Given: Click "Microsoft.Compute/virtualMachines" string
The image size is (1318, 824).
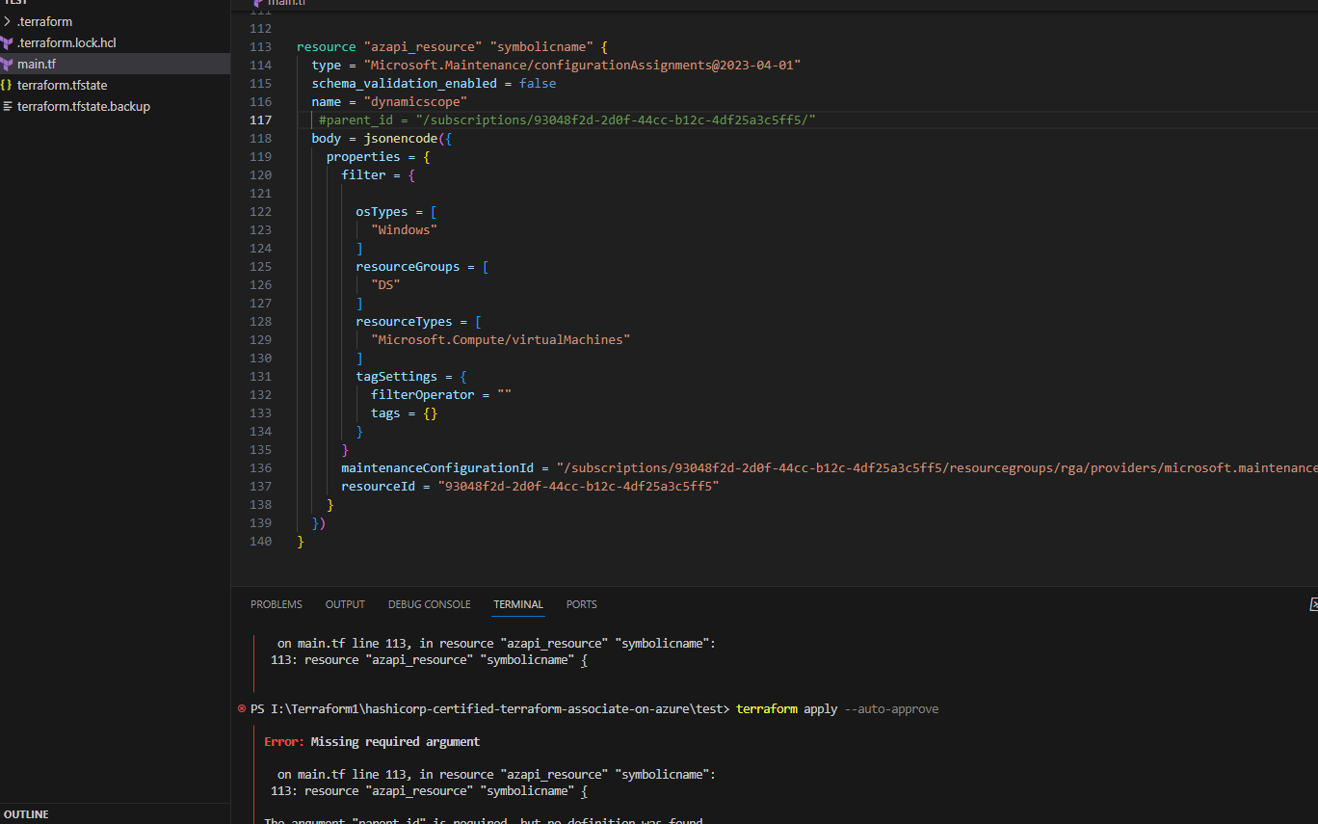Looking at the screenshot, I should click(501, 339).
